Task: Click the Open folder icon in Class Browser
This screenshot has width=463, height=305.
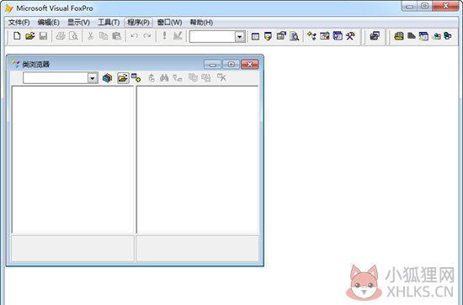Action: (123, 78)
